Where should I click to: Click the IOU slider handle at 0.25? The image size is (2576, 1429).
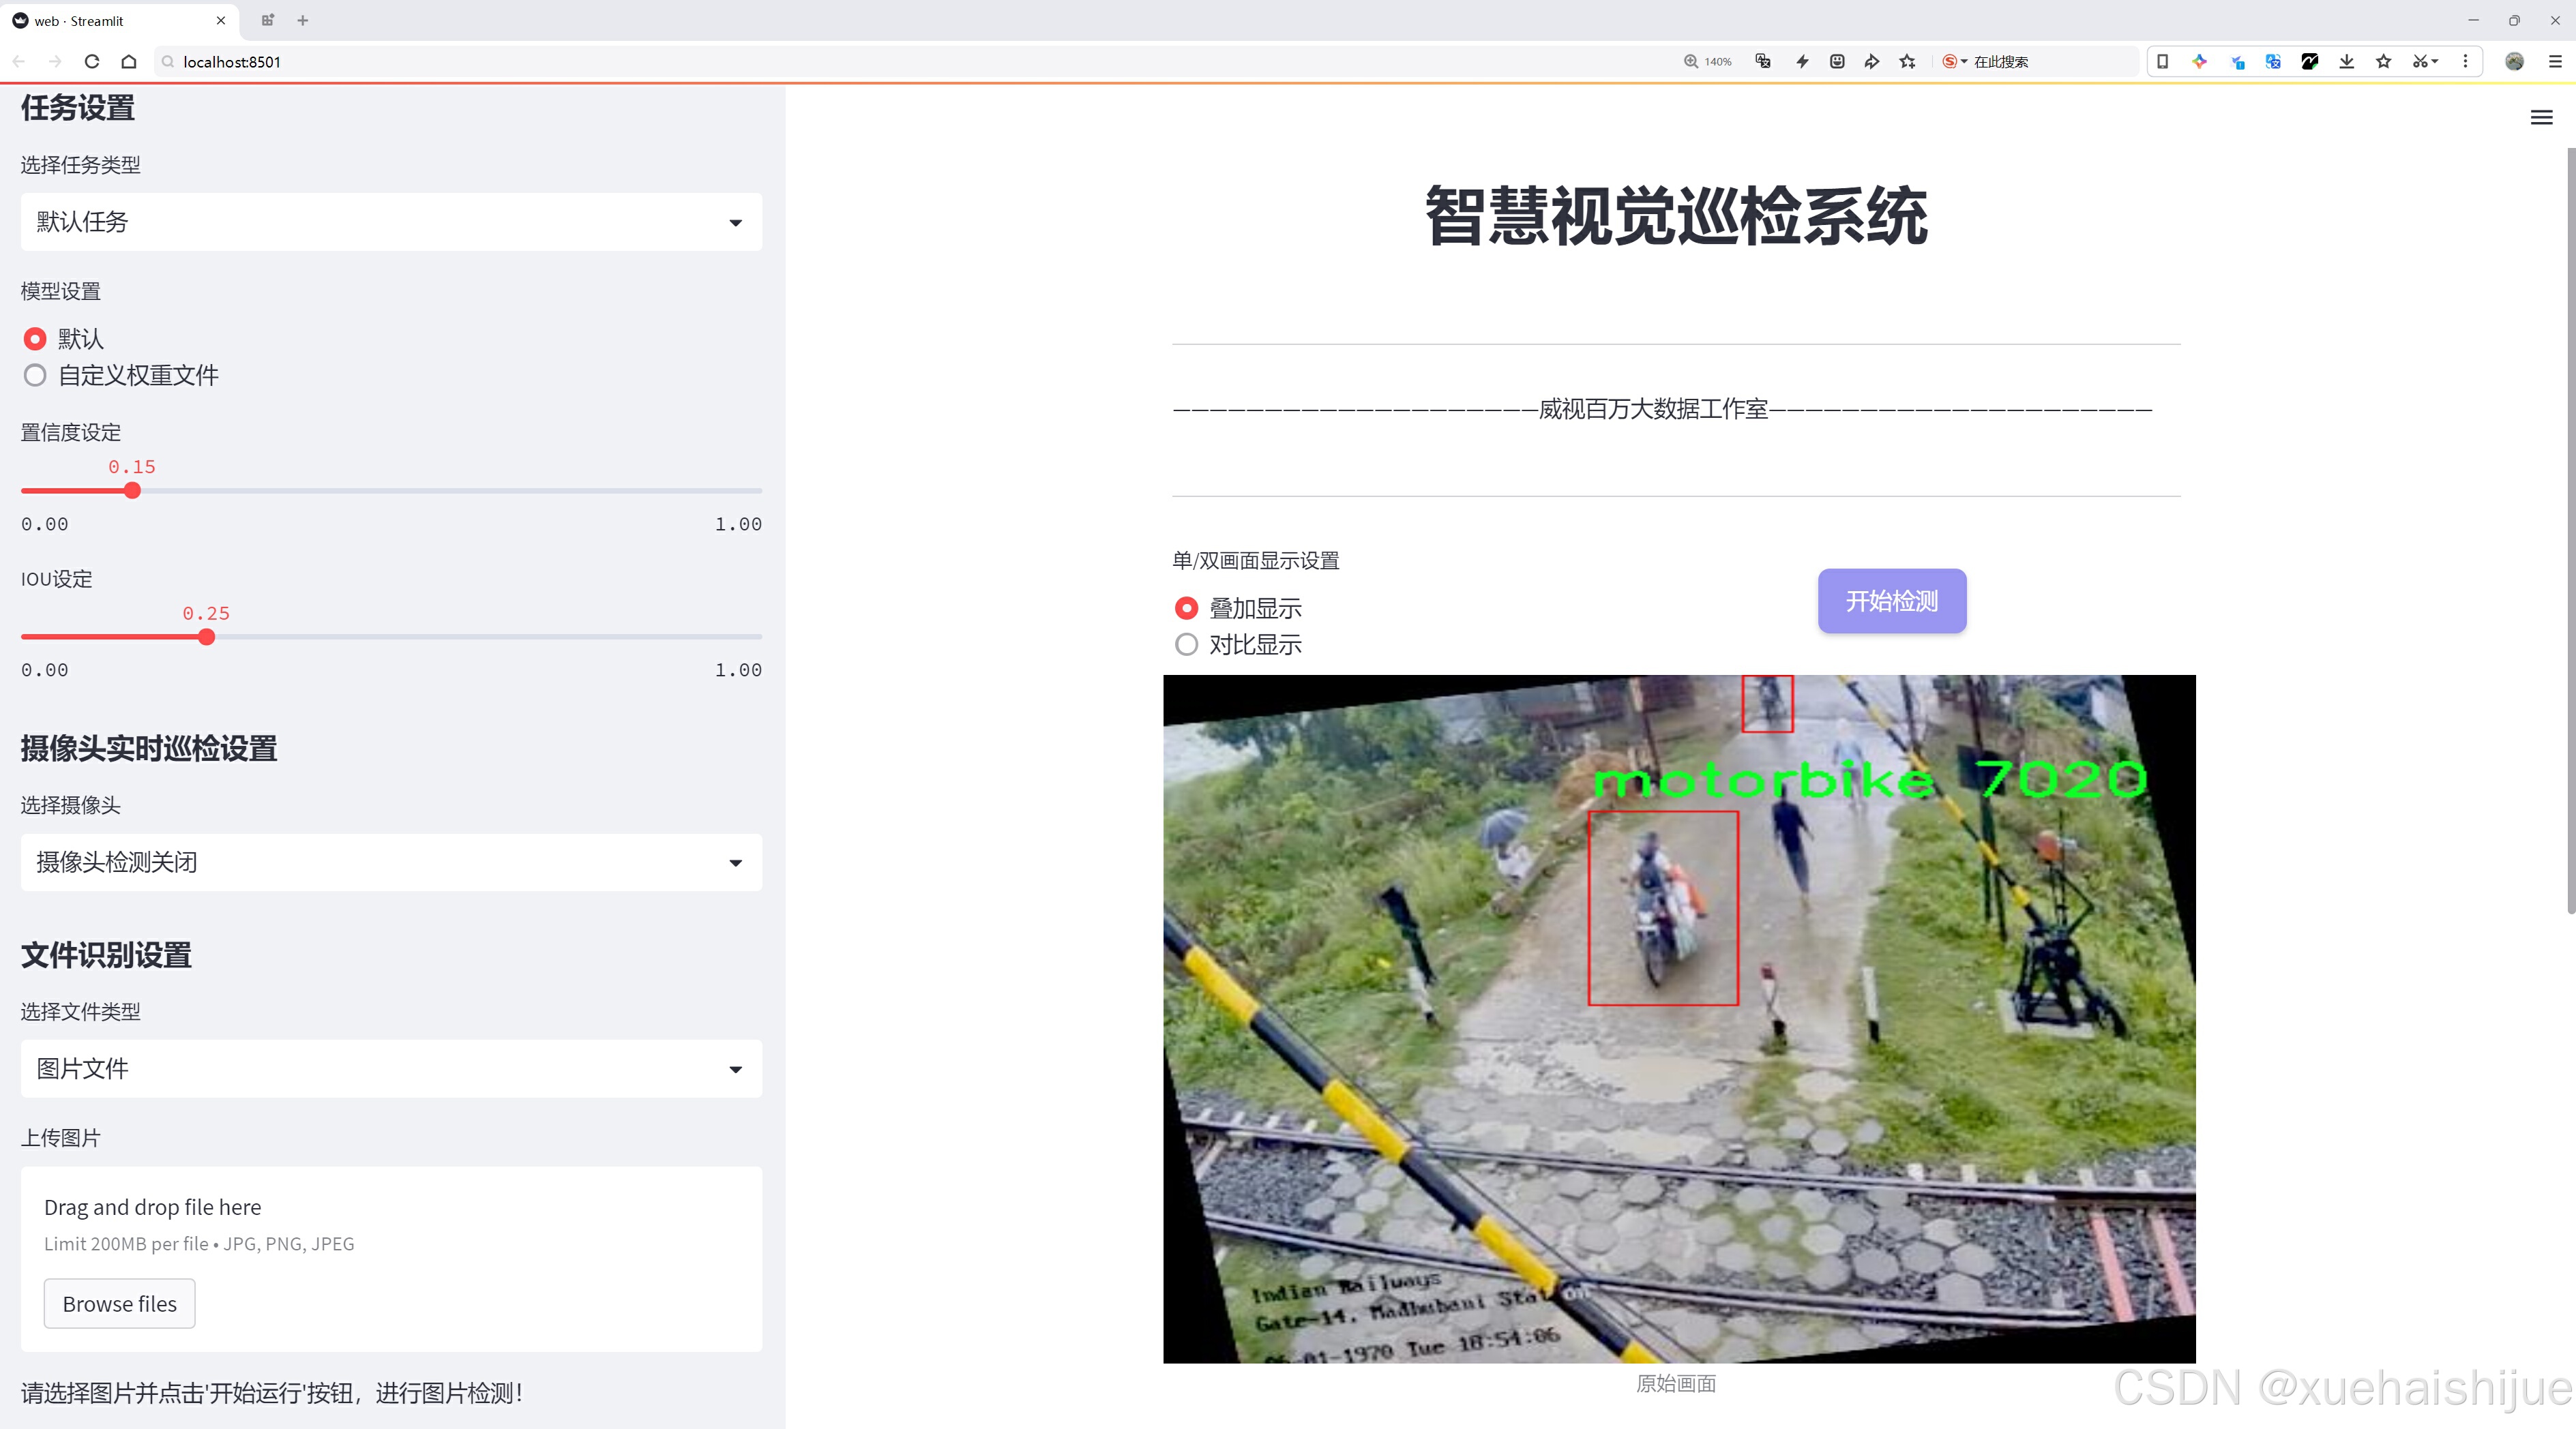pyautogui.click(x=206, y=637)
